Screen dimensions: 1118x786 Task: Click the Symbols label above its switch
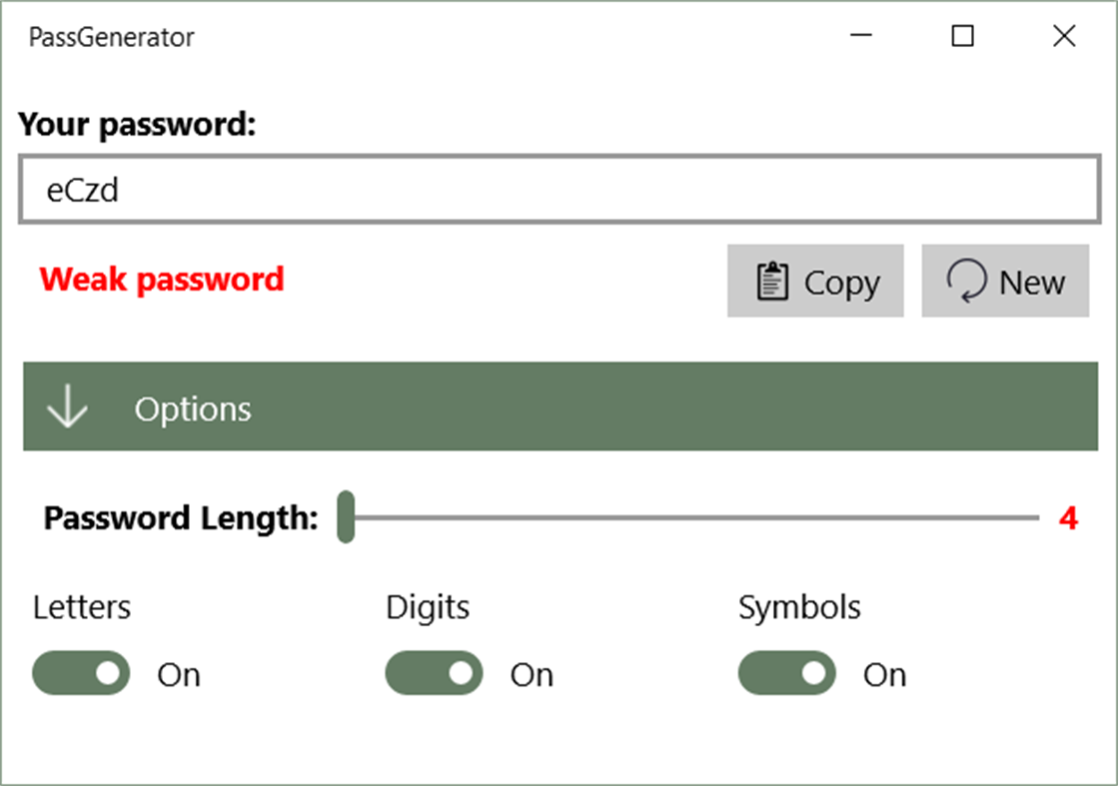tap(799, 606)
